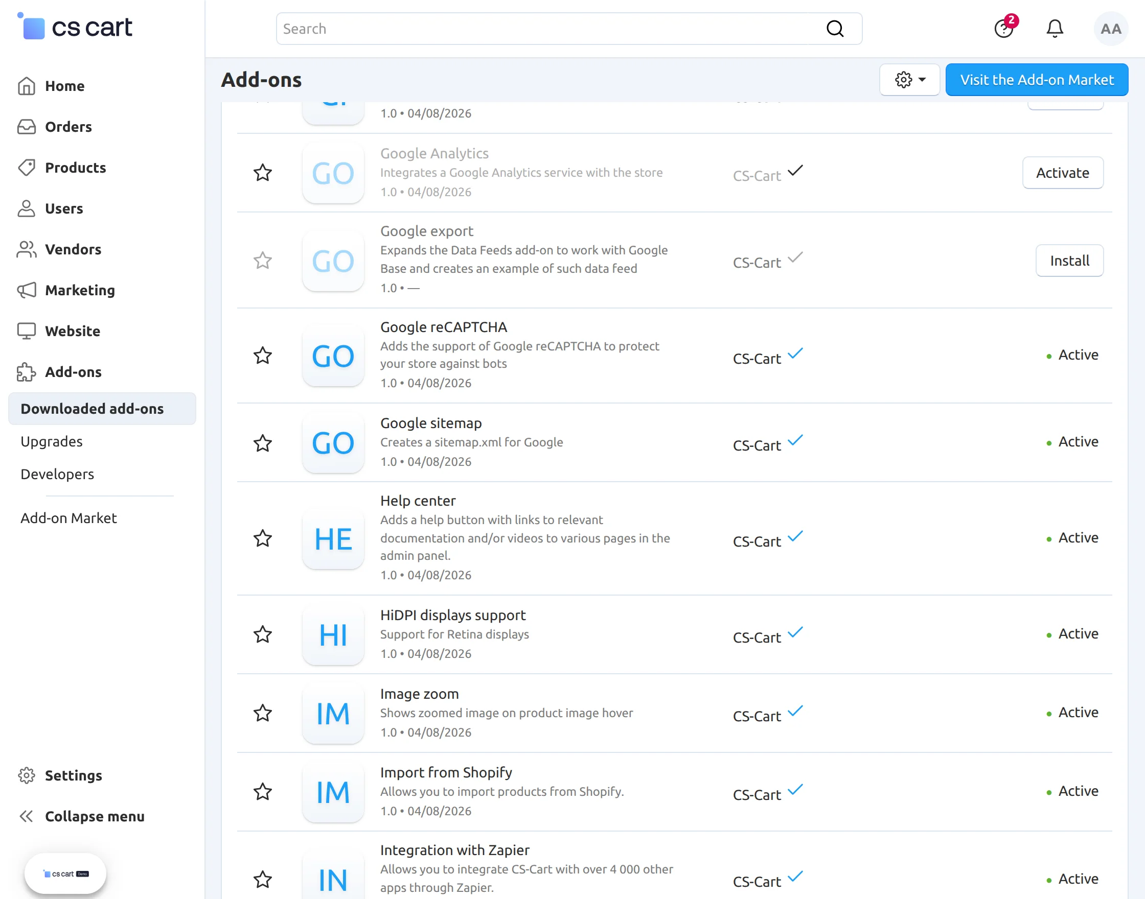Viewport: 1145px width, 899px height.
Task: Open Developers submenu item
Action: (57, 474)
